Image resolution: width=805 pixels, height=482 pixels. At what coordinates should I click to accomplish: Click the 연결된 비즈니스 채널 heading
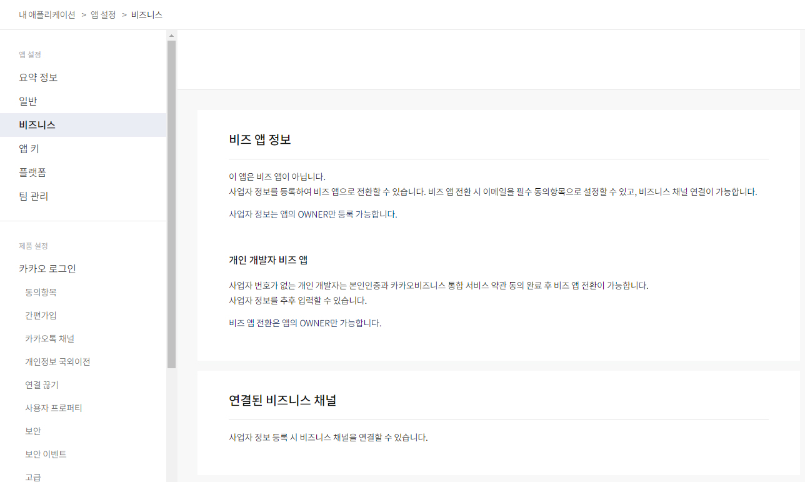[282, 400]
